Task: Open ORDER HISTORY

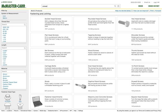Action: coord(154,6)
